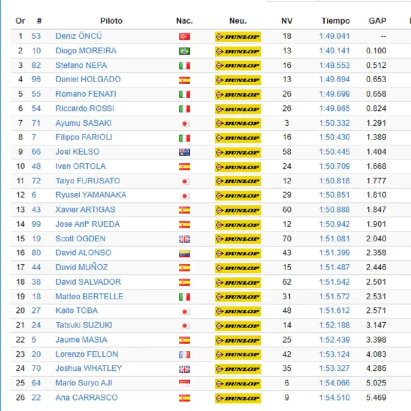The height and width of the screenshot is (411, 411).
Task: Click rider number 96 for Holgado
Action: click(x=36, y=80)
